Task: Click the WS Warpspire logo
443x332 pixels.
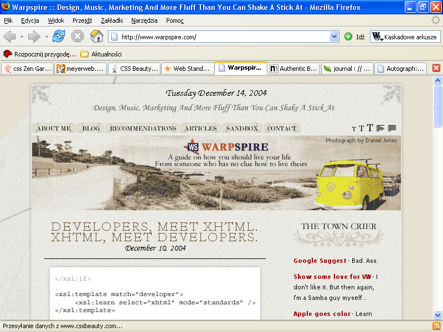Action: pyautogui.click(x=226, y=147)
